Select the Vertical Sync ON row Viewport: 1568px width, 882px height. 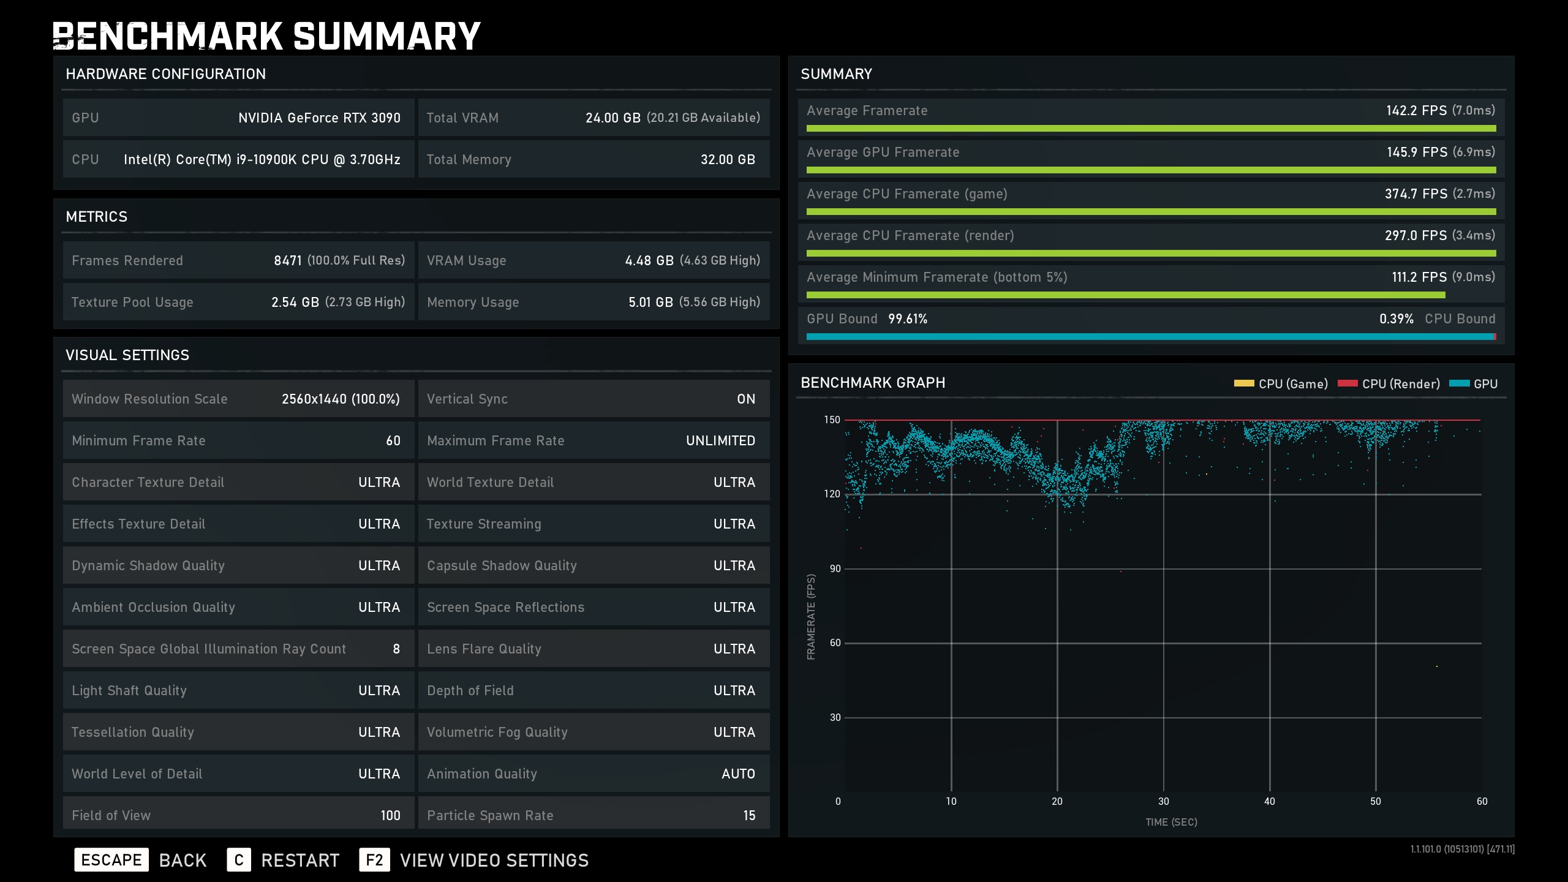(593, 399)
